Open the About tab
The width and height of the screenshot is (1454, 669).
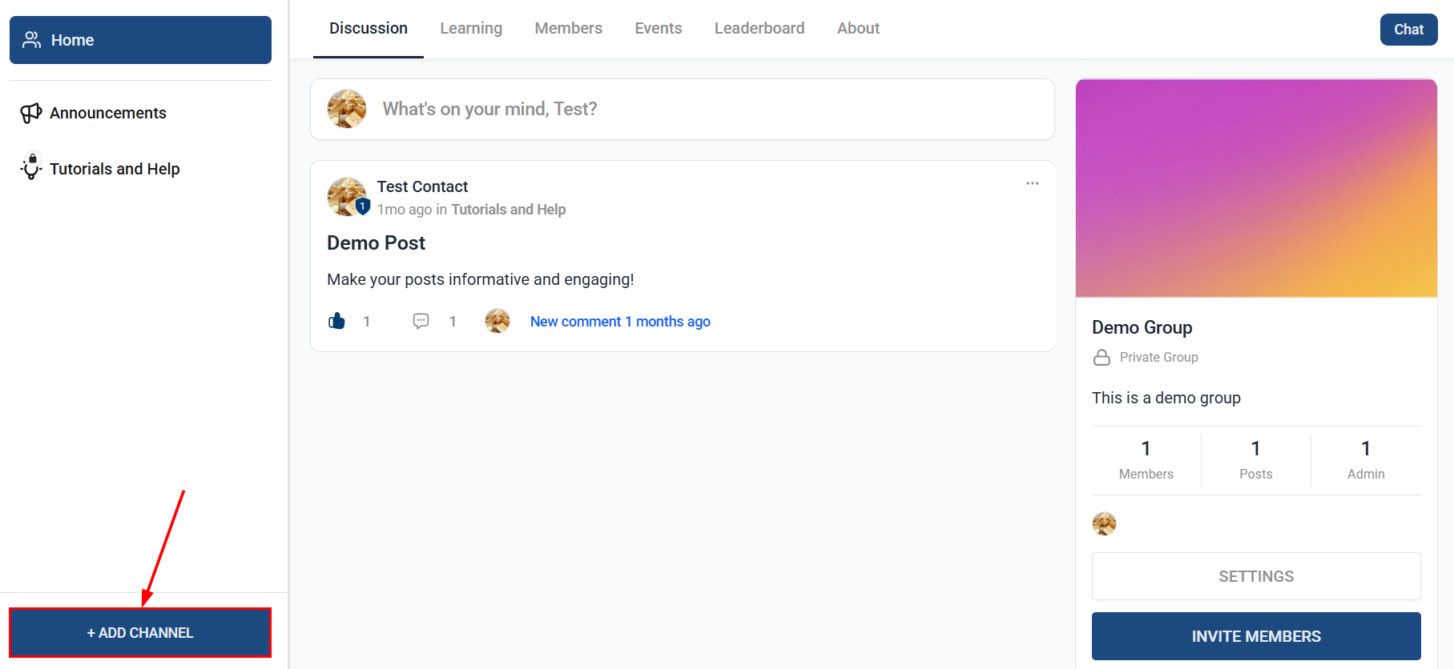click(x=858, y=28)
